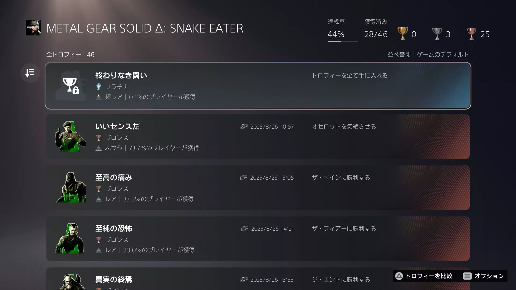Click the silver trophy count icon
The image size is (516, 290).
click(437, 34)
